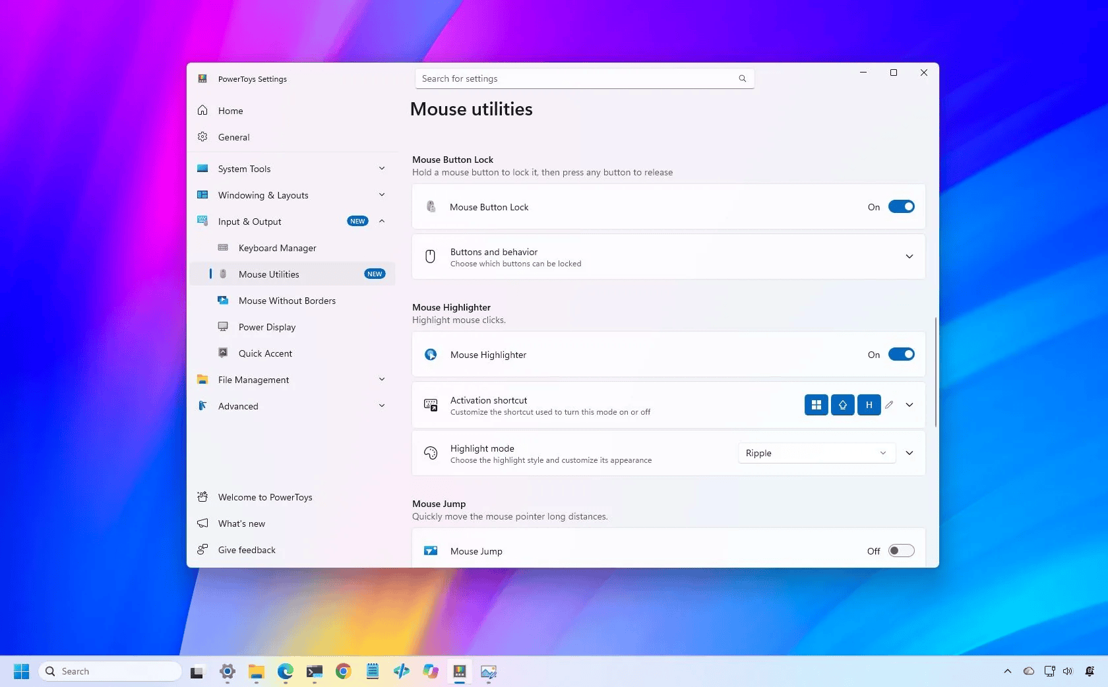Expand Windowing & Layouts category
The height and width of the screenshot is (687, 1108).
[292, 195]
